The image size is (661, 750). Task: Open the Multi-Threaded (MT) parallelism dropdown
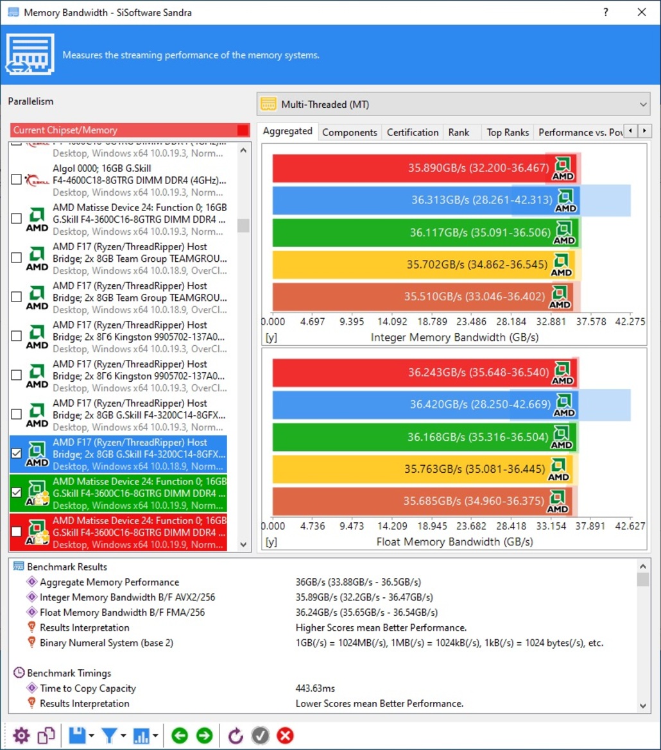454,105
